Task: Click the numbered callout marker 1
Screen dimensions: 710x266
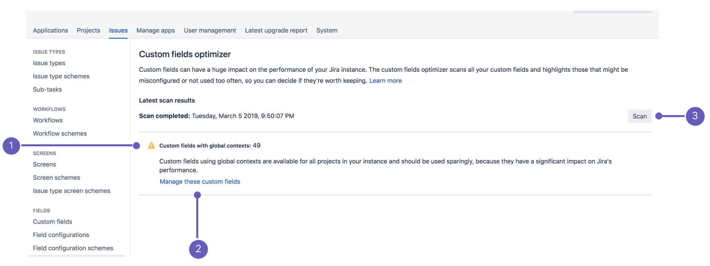Action: 11,145
